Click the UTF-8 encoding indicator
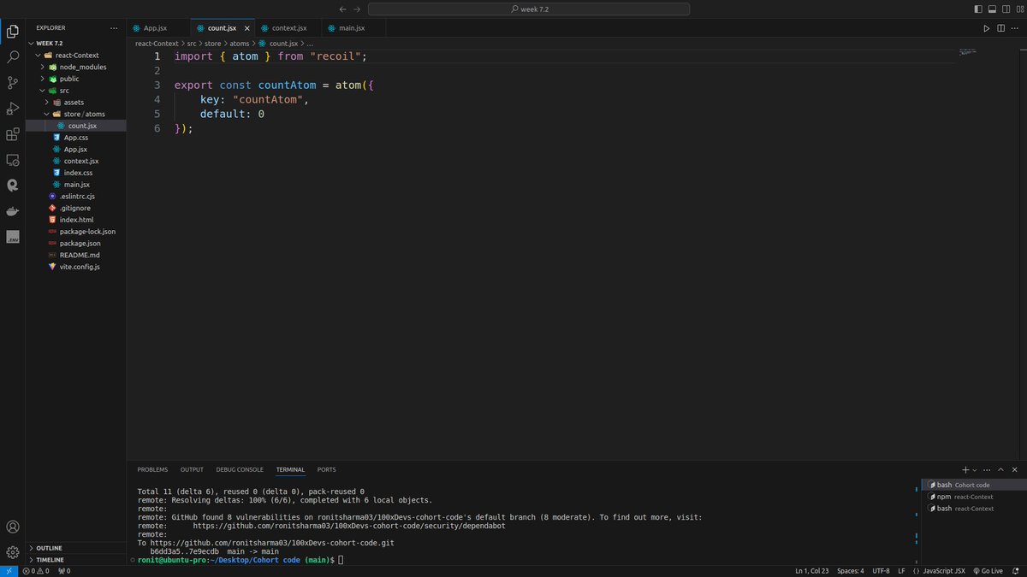The height and width of the screenshot is (577, 1027). [x=882, y=571]
